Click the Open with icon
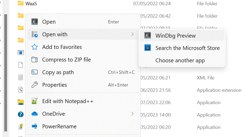 click(x=35, y=34)
